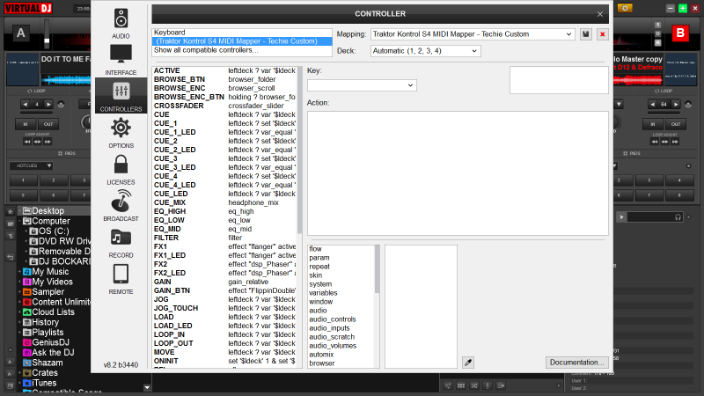
Task: Click the headphone prelisten icon
Action: click(x=678, y=217)
